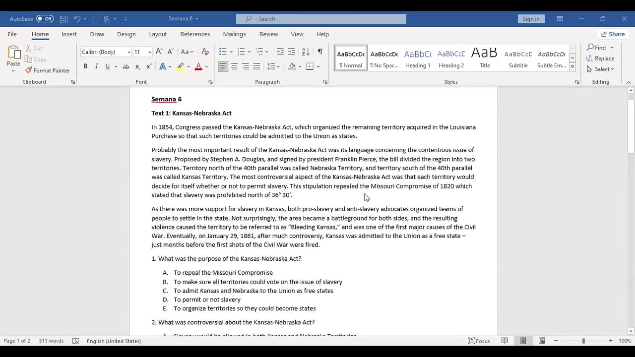Create a multilevel list
This screenshot has height=357, width=635.
tap(259, 52)
